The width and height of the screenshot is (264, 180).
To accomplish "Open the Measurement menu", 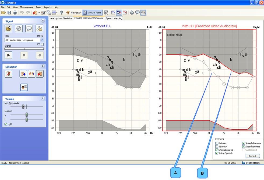I will [27, 7].
